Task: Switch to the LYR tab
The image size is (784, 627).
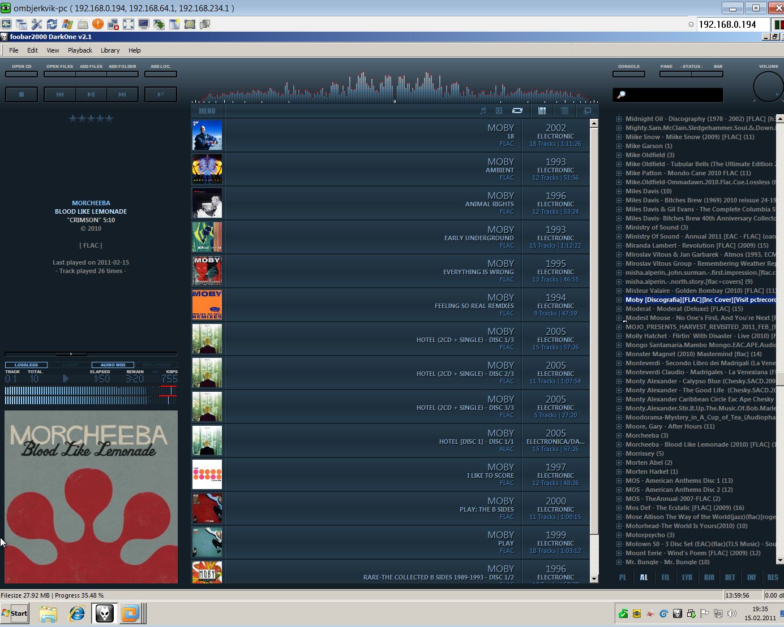Action: (x=687, y=577)
